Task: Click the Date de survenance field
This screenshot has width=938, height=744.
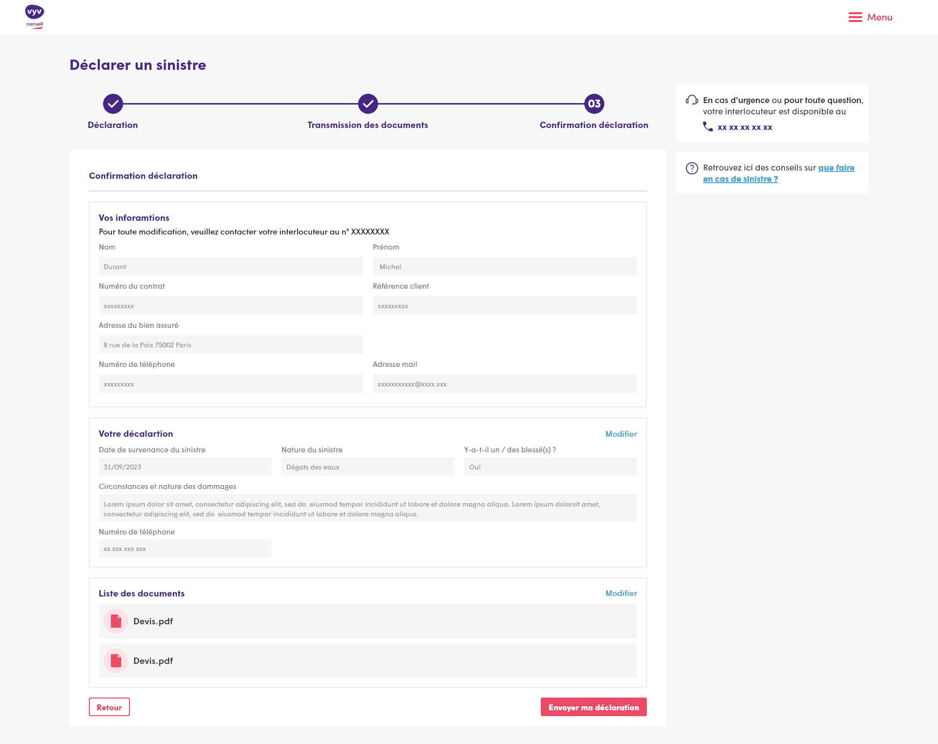Action: [185, 467]
